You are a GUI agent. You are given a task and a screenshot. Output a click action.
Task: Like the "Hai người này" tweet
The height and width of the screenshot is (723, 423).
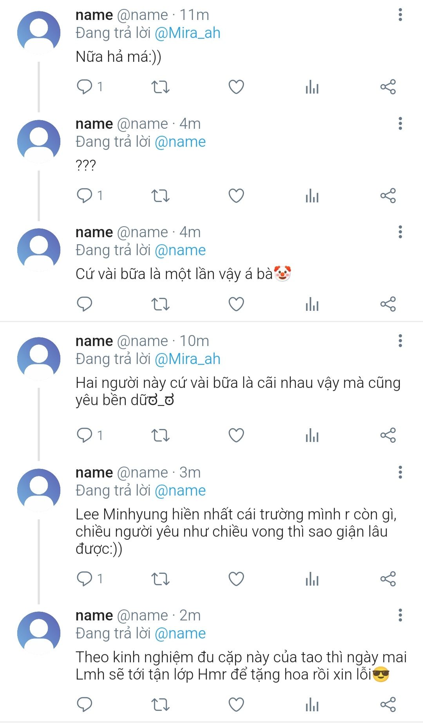click(236, 435)
